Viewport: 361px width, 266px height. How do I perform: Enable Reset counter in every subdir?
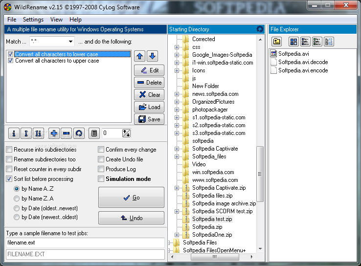[9, 169]
